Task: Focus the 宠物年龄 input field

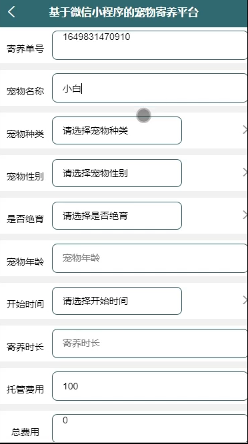Action: 150,258
